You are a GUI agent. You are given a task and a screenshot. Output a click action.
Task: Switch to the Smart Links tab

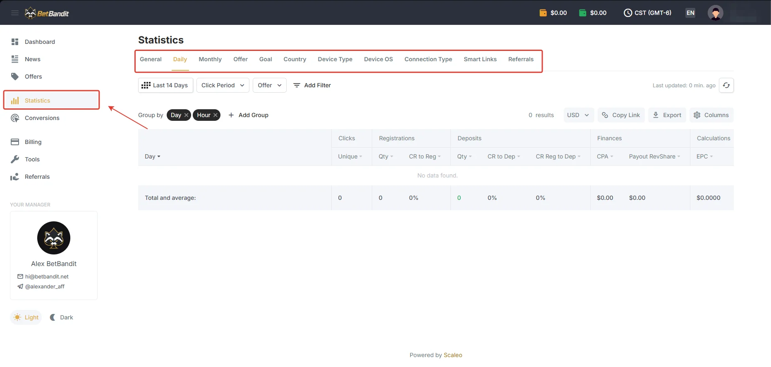pyautogui.click(x=480, y=59)
